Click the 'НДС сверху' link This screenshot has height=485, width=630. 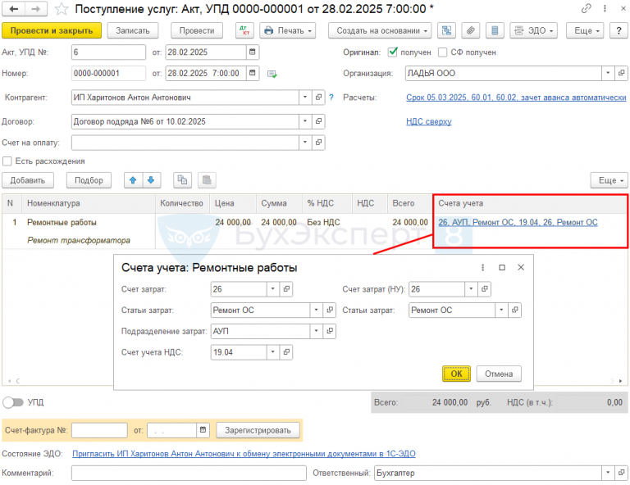[x=428, y=122]
